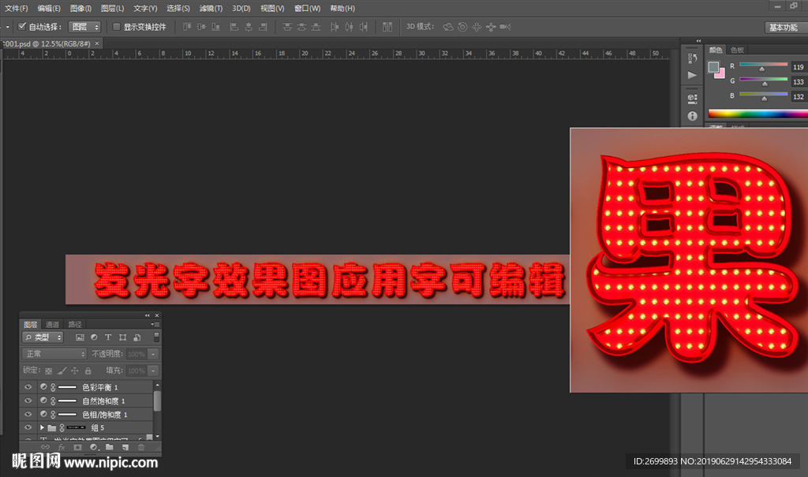This screenshot has width=808, height=477.
Task: Click the create new layer icon
Action: (125, 447)
